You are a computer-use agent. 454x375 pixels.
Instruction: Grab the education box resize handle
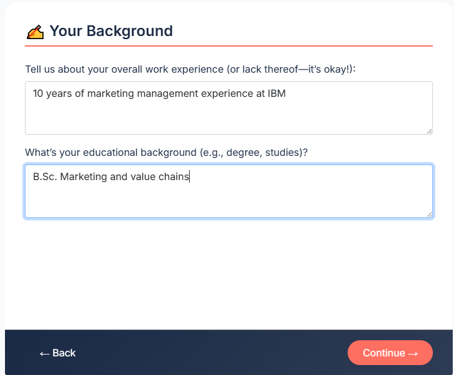click(x=429, y=214)
